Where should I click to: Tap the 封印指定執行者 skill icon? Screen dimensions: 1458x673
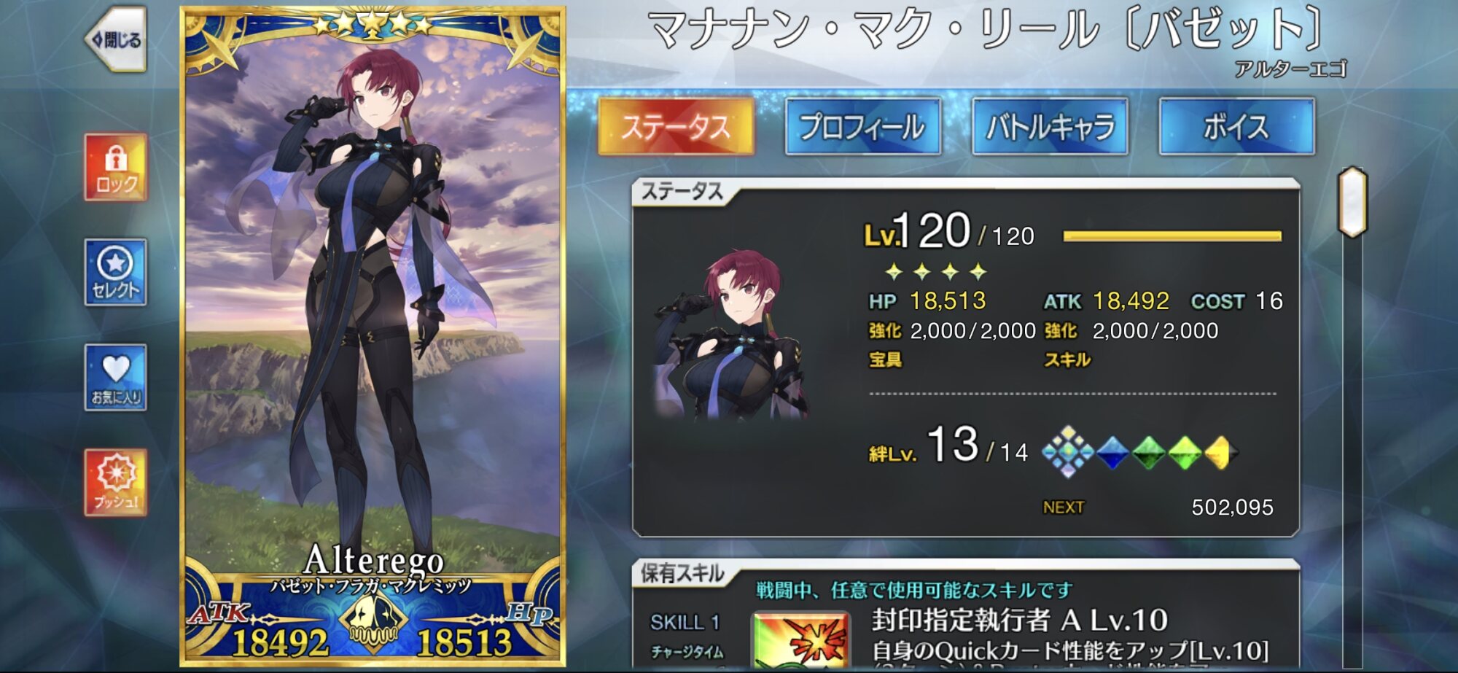tap(800, 640)
